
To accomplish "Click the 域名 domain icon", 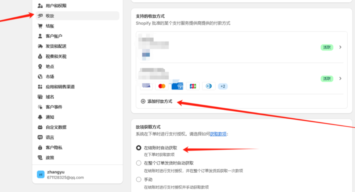I will pos(40,97).
